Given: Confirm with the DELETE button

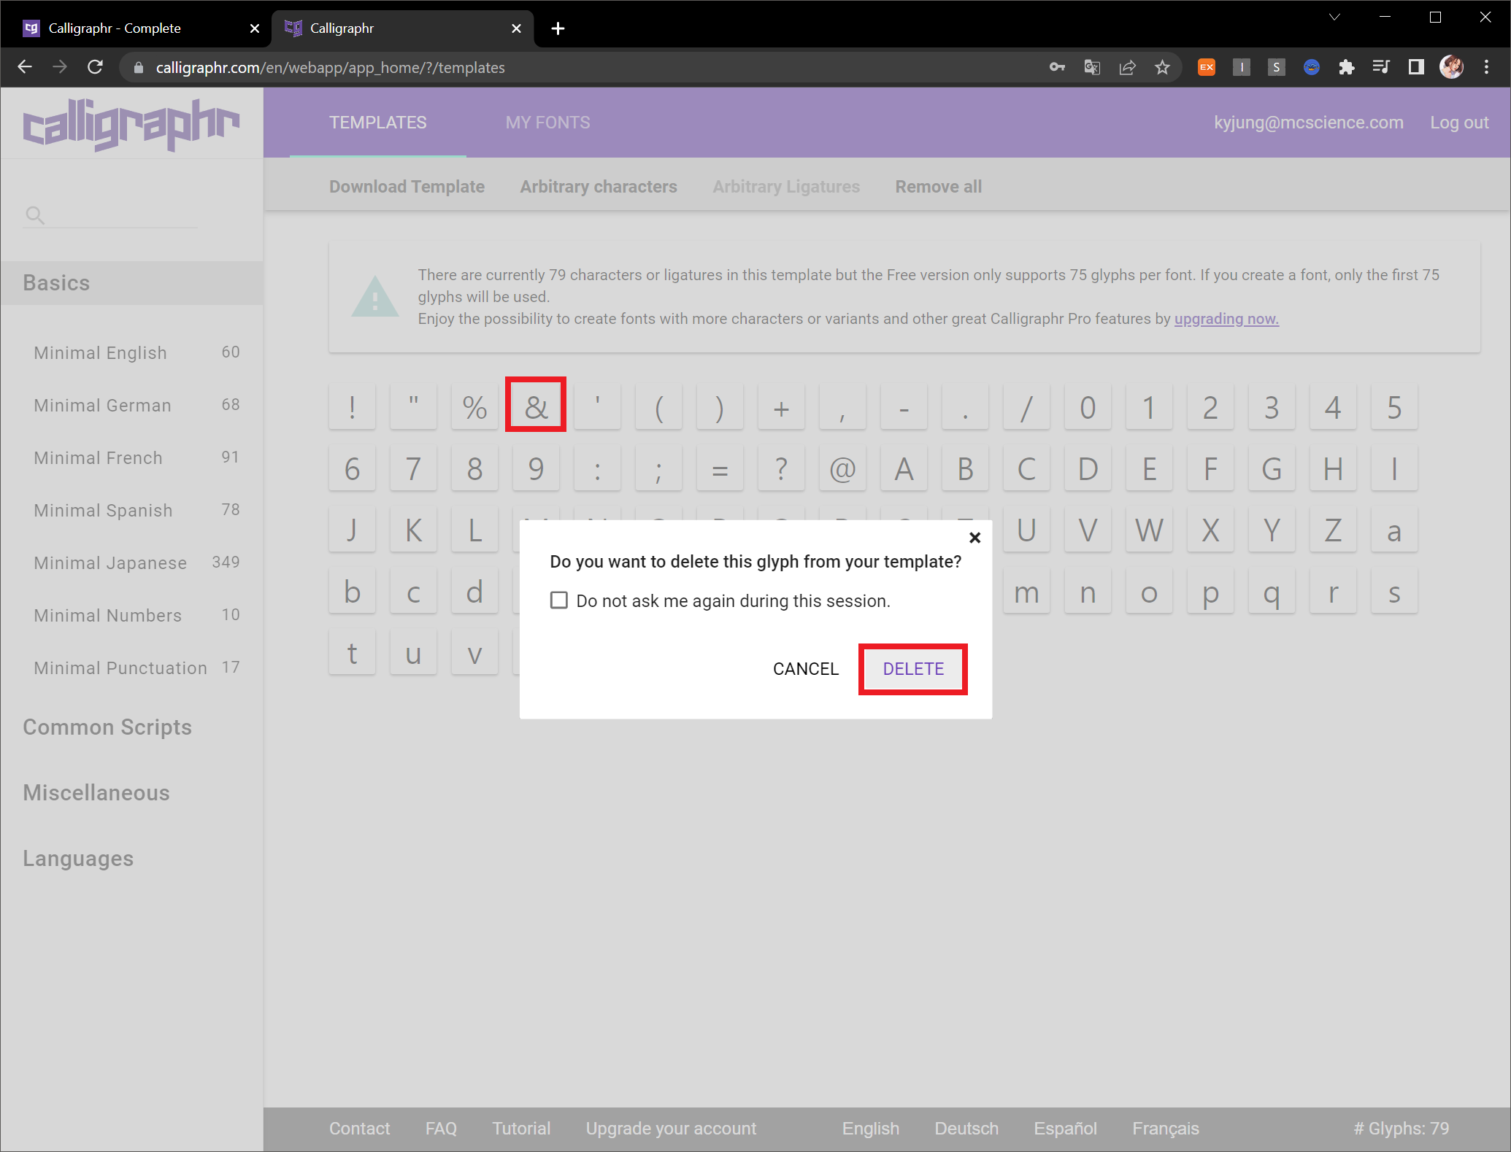Looking at the screenshot, I should [912, 669].
